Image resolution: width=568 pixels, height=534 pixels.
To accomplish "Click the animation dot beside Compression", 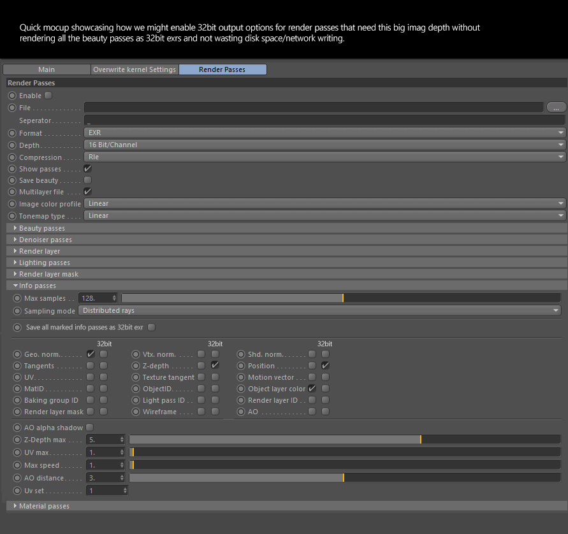I will (12, 157).
